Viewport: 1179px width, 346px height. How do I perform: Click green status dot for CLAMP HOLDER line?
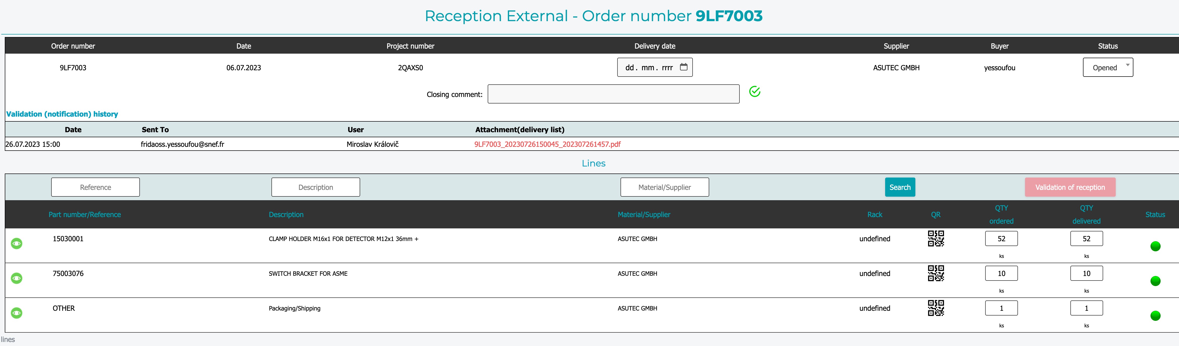[x=1155, y=246]
